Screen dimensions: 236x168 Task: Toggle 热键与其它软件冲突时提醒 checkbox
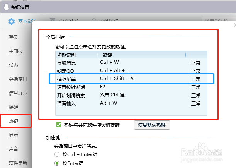coord(58,125)
